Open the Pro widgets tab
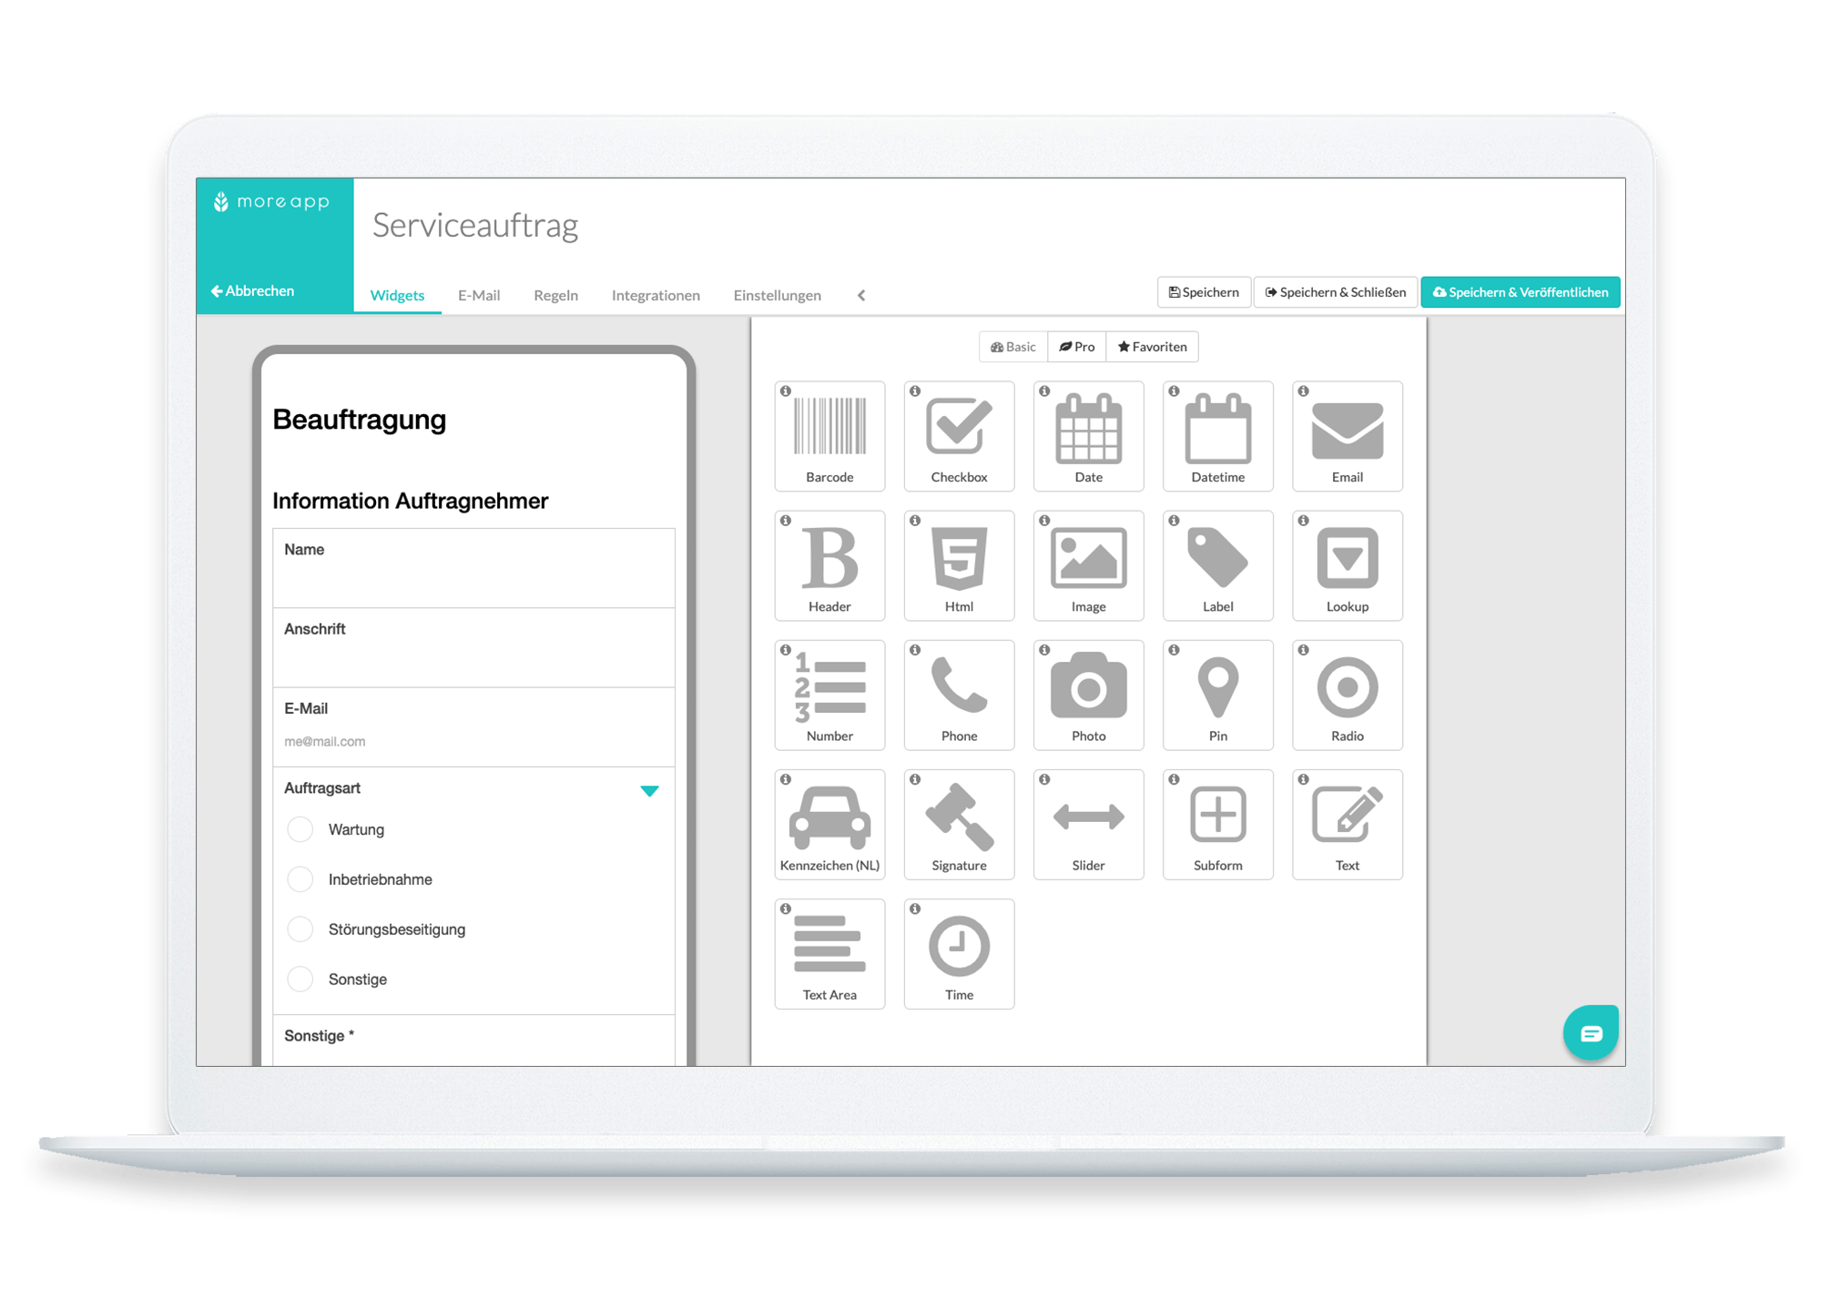Image resolution: width=1821 pixels, height=1289 pixels. [1082, 346]
